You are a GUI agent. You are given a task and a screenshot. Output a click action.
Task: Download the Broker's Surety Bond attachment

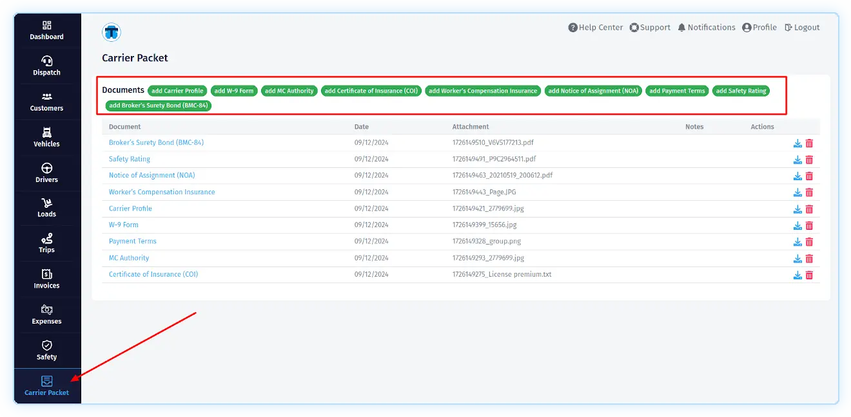[797, 143]
